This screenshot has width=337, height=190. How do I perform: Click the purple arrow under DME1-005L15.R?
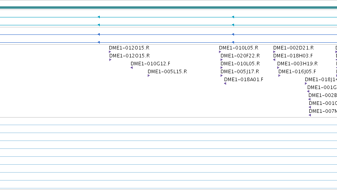tap(149, 76)
